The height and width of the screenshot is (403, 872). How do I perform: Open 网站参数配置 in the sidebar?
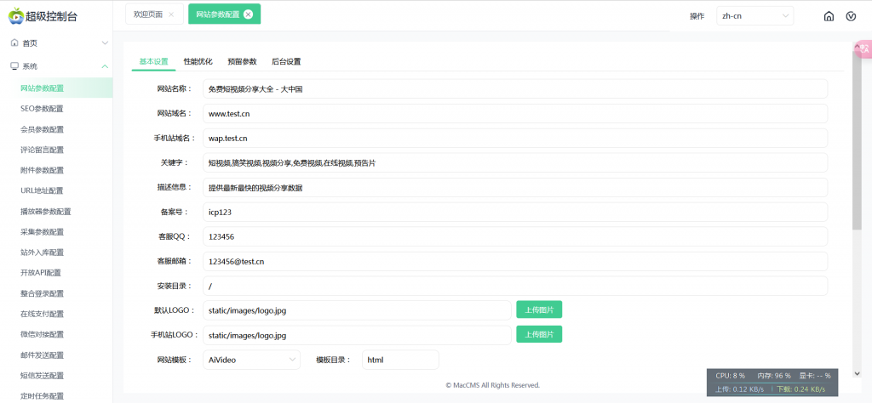[56, 88]
